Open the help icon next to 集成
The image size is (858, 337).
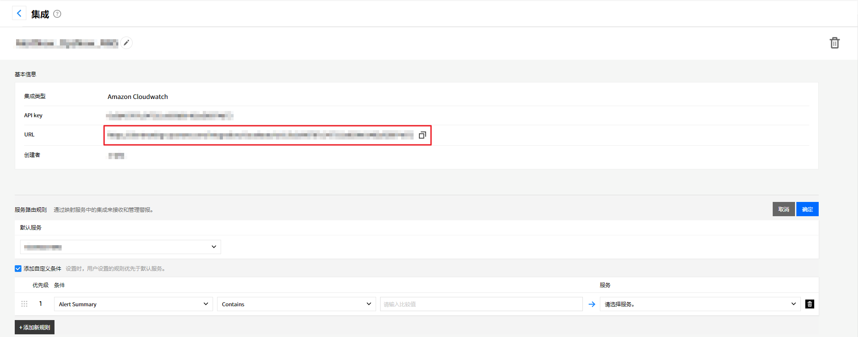tap(57, 14)
